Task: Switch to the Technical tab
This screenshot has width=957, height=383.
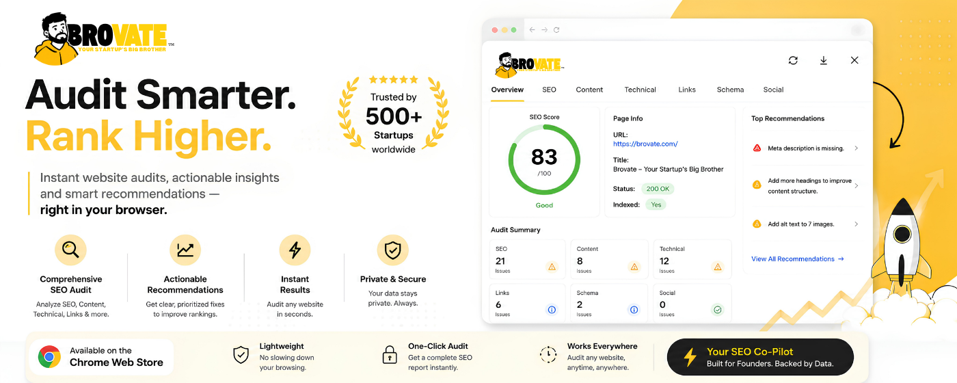Action: (x=640, y=90)
